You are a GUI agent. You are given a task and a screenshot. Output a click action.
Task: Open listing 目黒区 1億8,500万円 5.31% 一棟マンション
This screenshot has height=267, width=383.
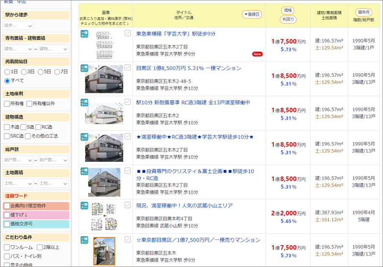189,68
